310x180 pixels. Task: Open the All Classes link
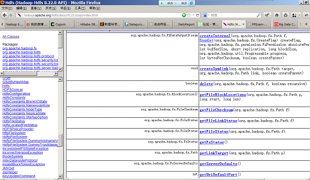point(11,36)
